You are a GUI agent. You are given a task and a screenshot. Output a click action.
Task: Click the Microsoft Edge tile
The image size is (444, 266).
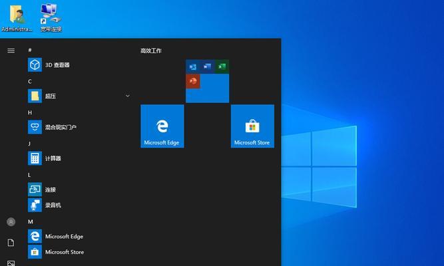pos(162,126)
